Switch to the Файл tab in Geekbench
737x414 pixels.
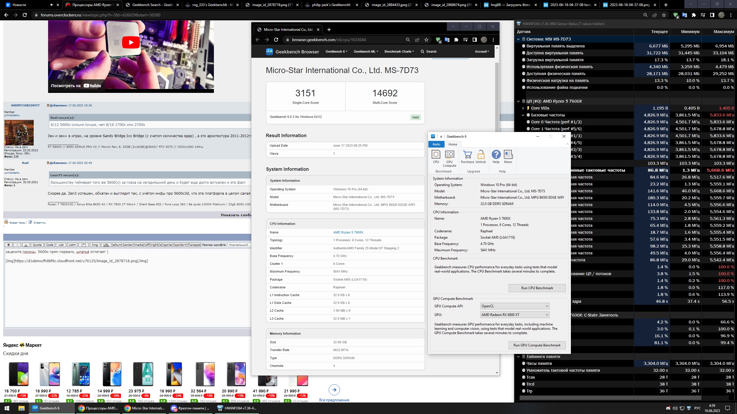tap(436, 144)
